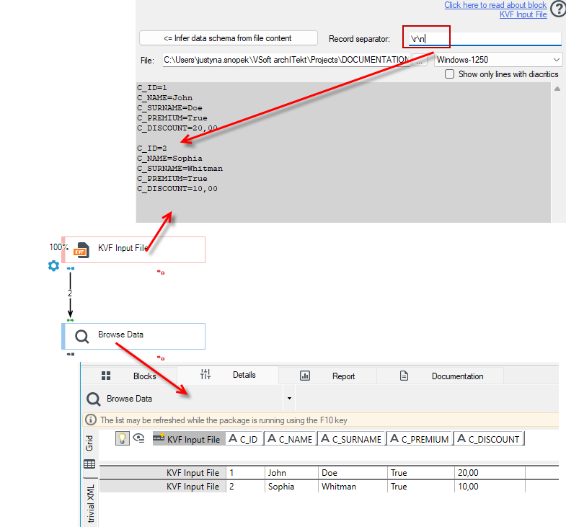The image size is (566, 527).
Task: Open the Windows-1250 encoding dropdown
Action: point(498,60)
